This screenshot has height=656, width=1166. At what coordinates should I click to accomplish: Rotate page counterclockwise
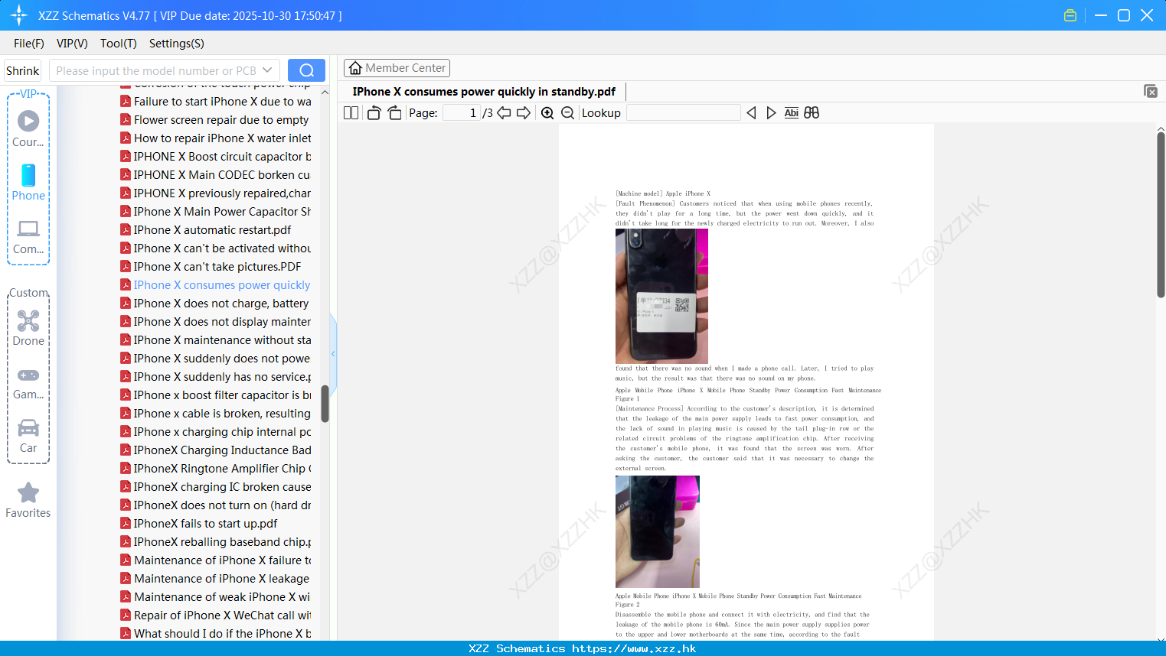[x=374, y=112]
